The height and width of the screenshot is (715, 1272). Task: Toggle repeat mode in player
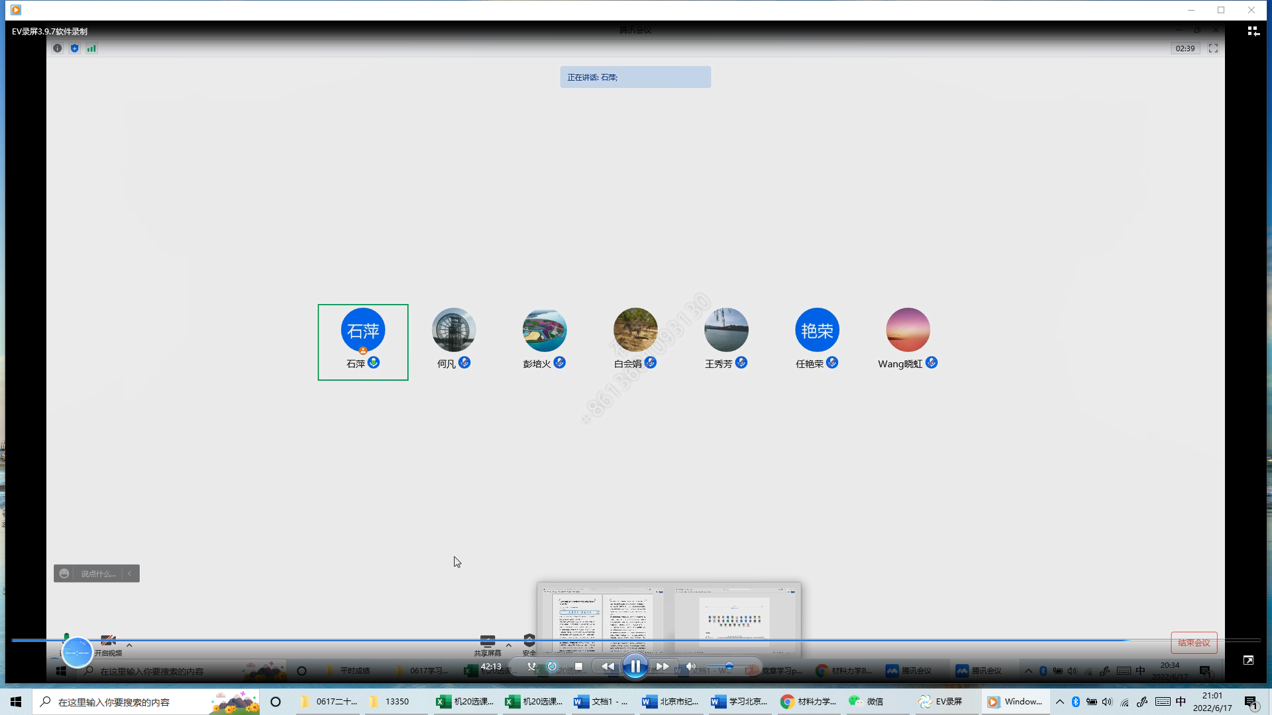[552, 666]
